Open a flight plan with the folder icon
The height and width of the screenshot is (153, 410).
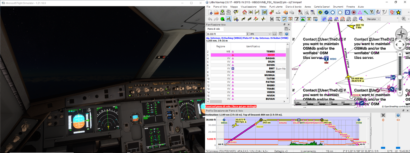click(216, 12)
